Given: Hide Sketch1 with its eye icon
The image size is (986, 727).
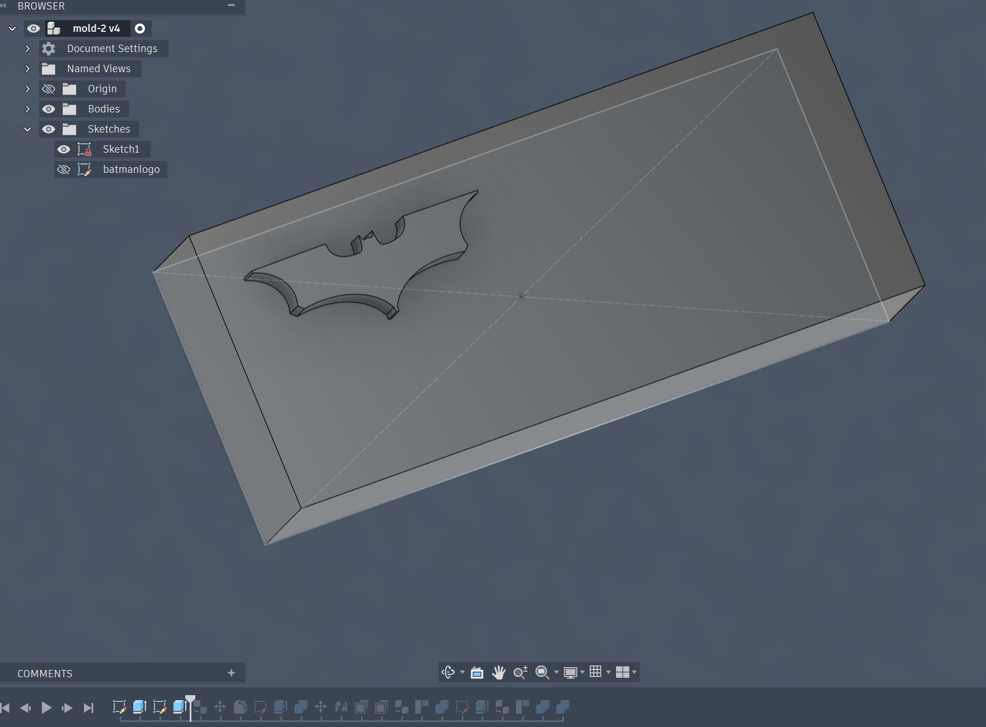Looking at the screenshot, I should [x=64, y=149].
